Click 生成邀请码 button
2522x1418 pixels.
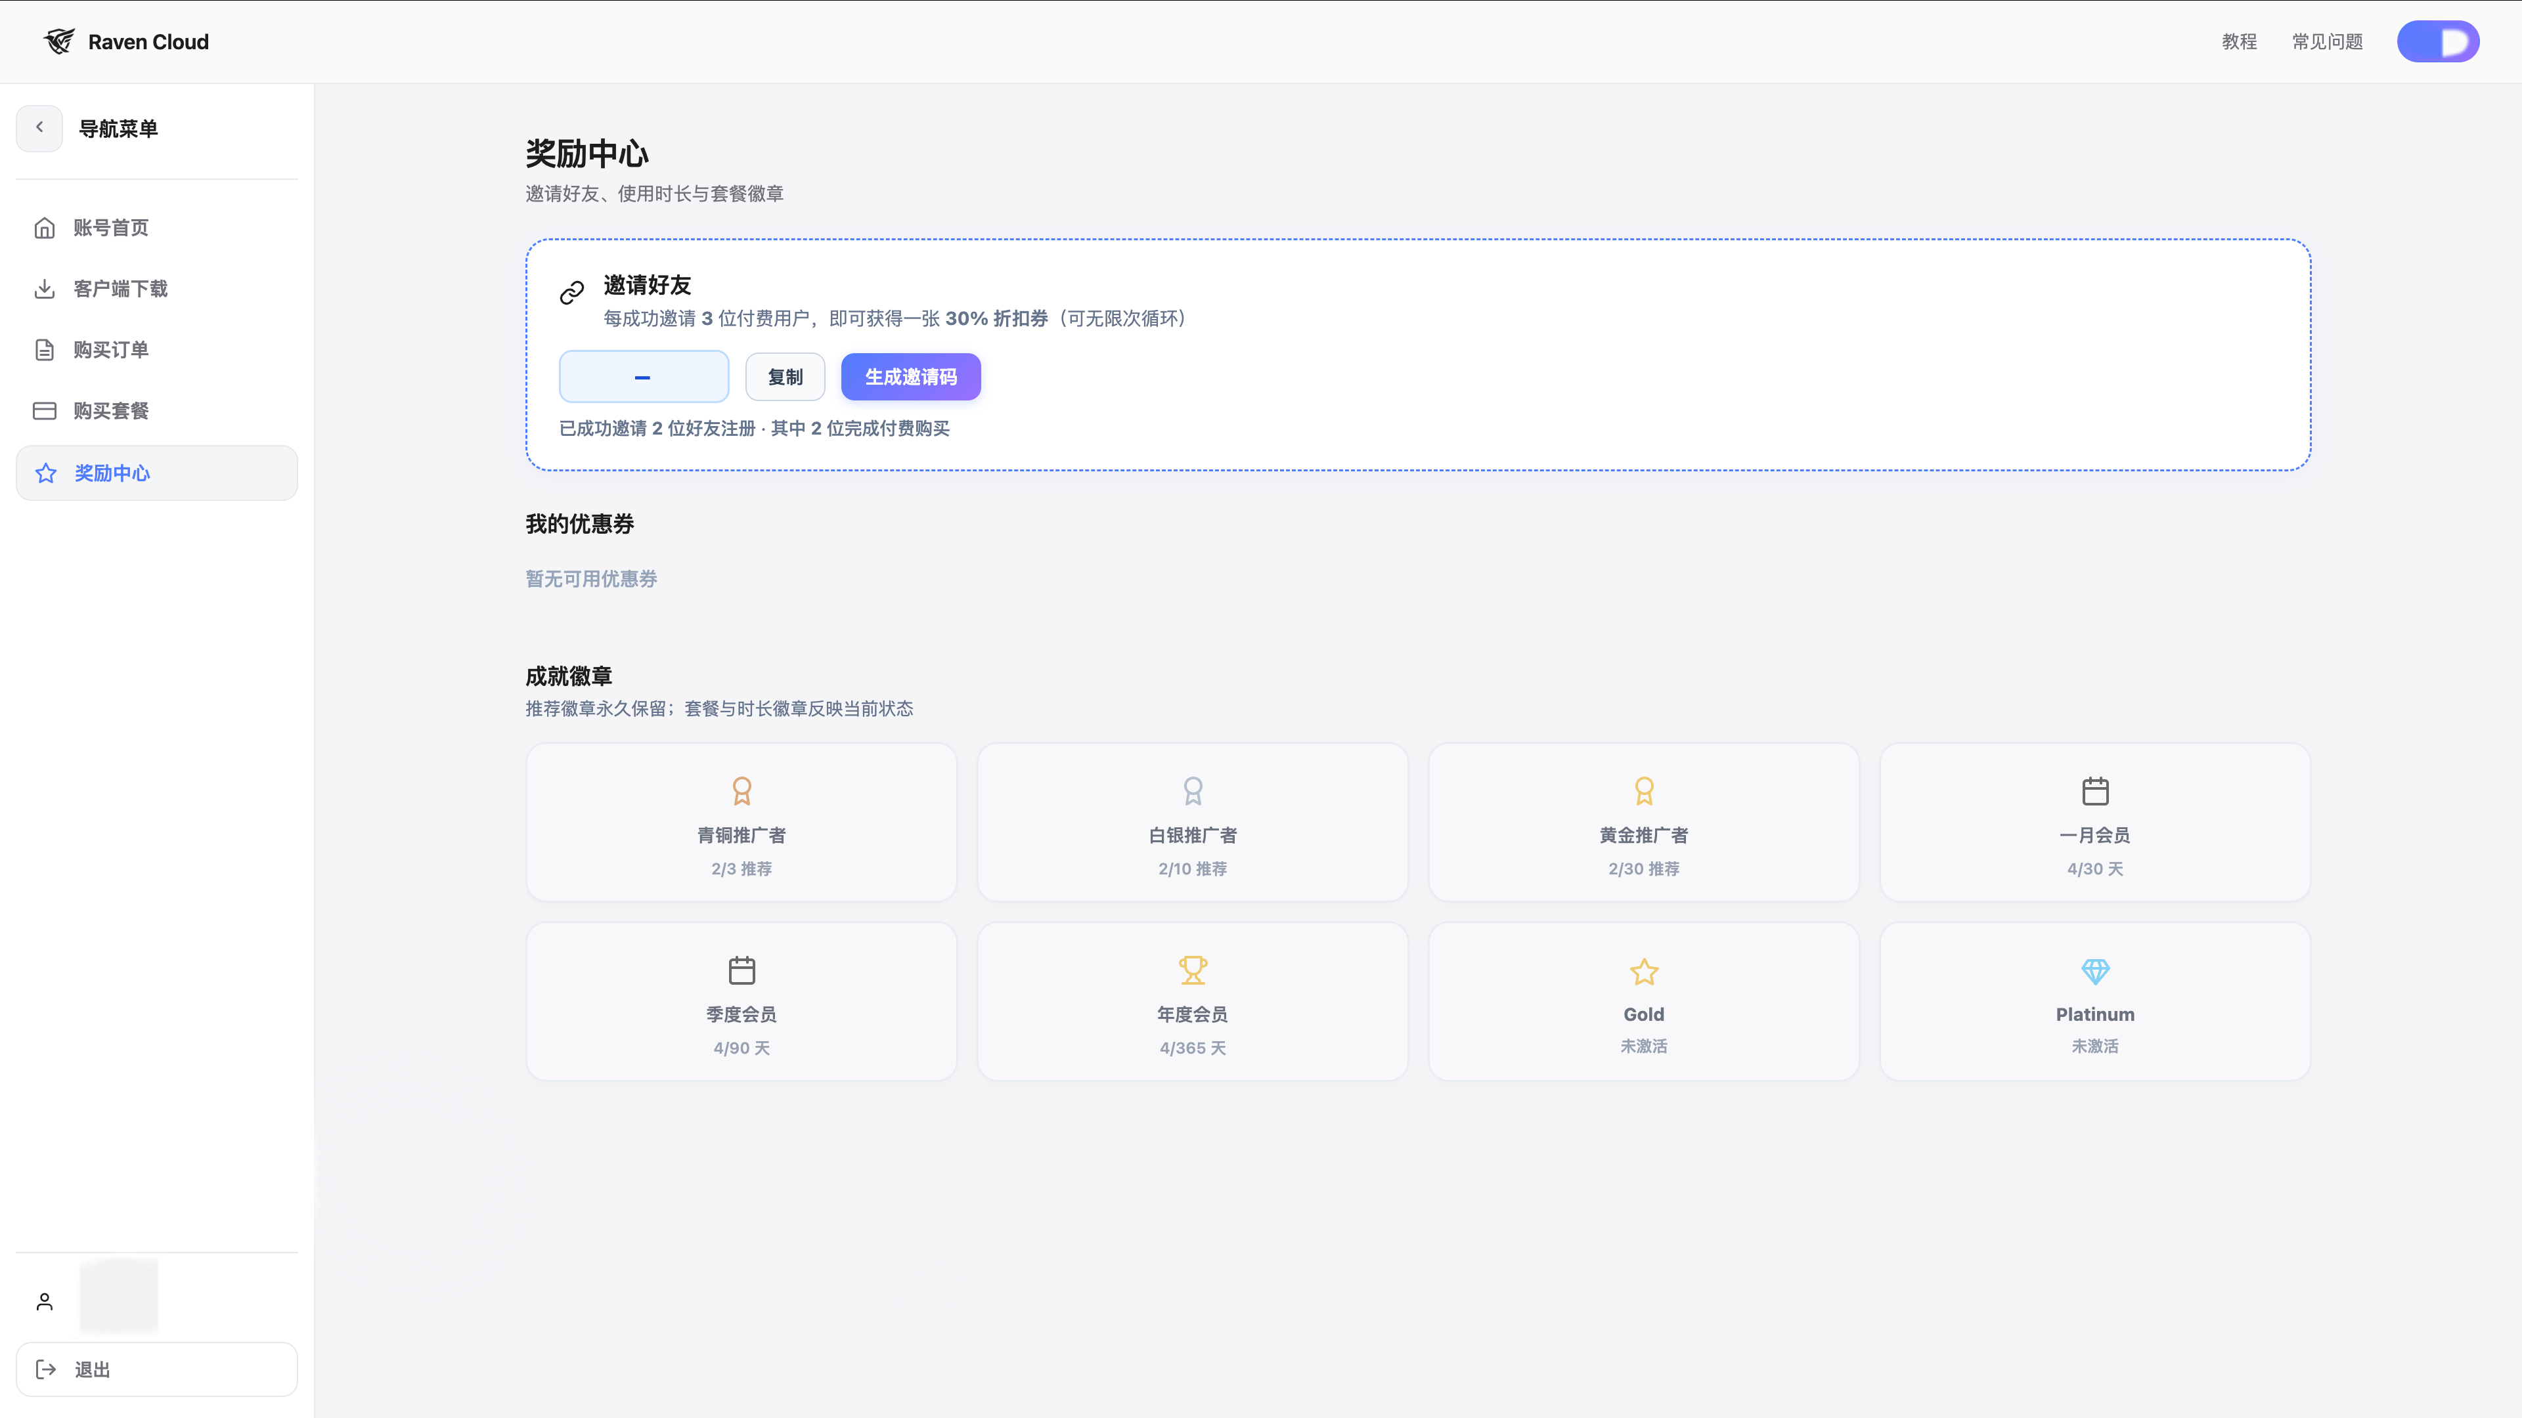[910, 377]
